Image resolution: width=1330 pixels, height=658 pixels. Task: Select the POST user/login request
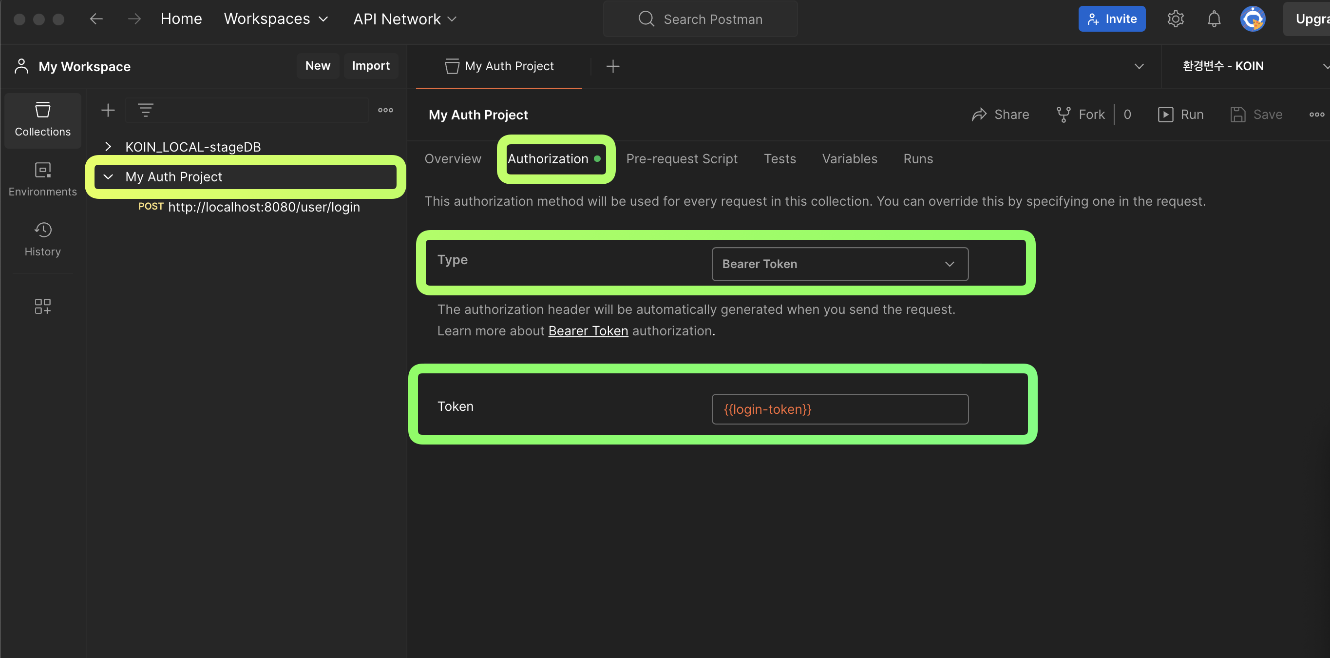[x=249, y=207]
